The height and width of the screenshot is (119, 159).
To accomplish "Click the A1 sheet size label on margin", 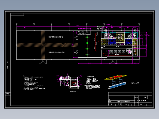I will (8, 65).
